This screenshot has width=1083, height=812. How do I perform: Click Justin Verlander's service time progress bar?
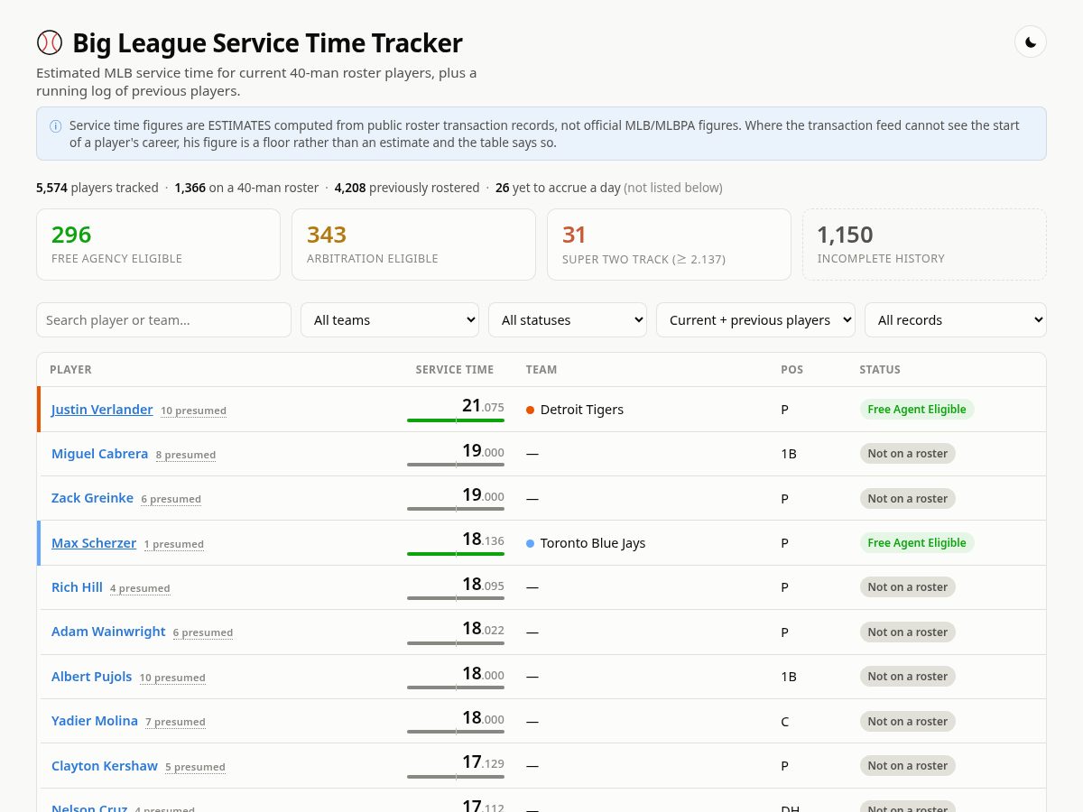456,420
